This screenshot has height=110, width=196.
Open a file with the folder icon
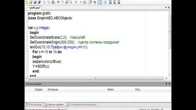point(31,2)
